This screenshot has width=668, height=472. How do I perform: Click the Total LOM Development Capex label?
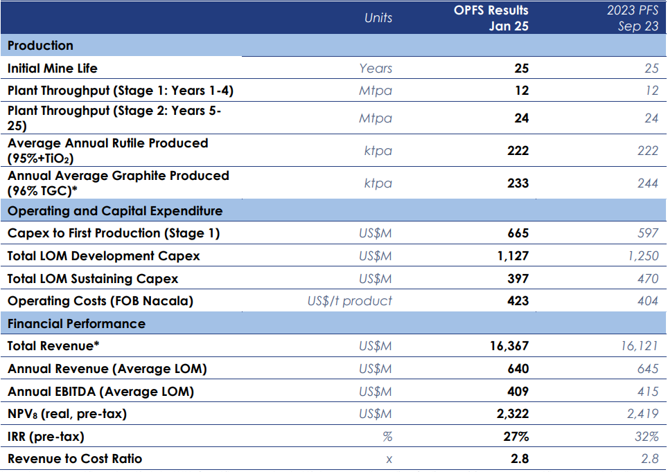[103, 256]
